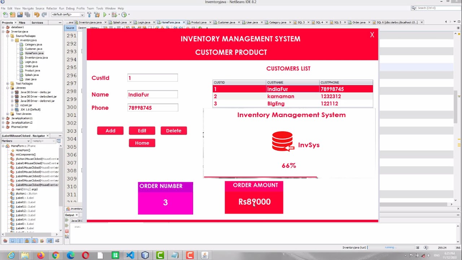Toggle Show Inherited Members in Navigator
This screenshot has width=462, height=260.
[x=5, y=241]
